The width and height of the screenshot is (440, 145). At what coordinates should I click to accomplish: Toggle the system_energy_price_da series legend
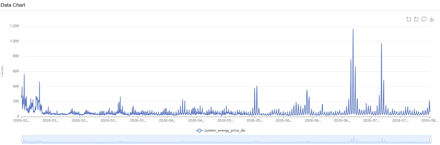click(220, 130)
